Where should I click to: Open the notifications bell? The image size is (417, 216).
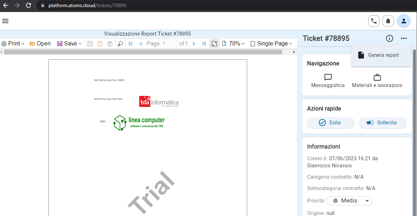click(388, 21)
